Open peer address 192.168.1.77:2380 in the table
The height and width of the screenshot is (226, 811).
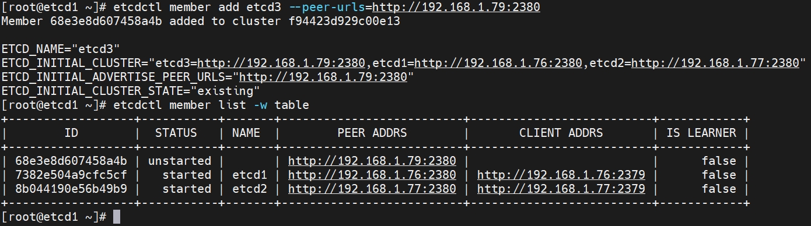[372, 189]
